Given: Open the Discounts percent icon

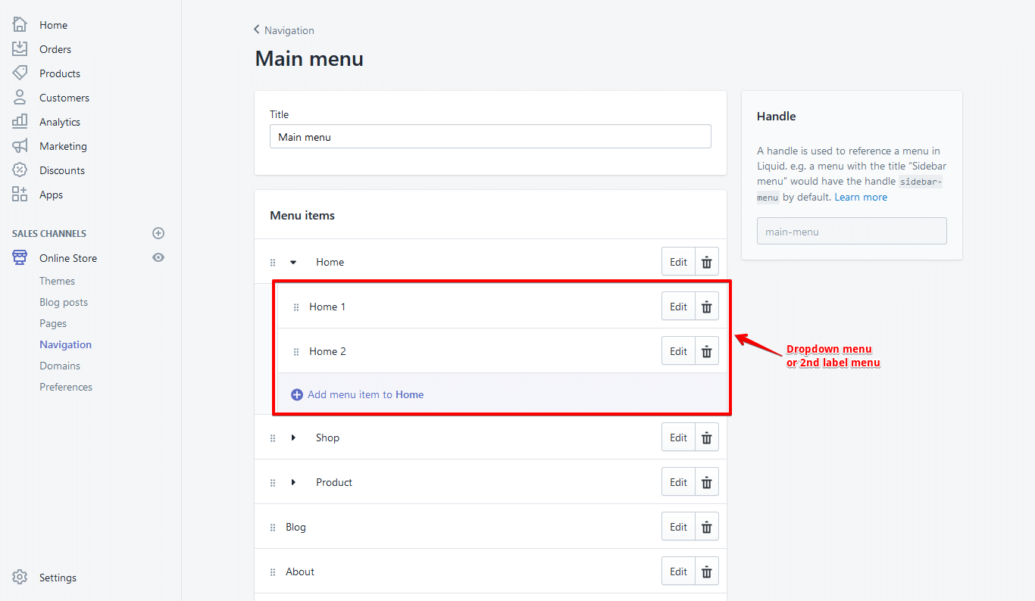Looking at the screenshot, I should [20, 170].
